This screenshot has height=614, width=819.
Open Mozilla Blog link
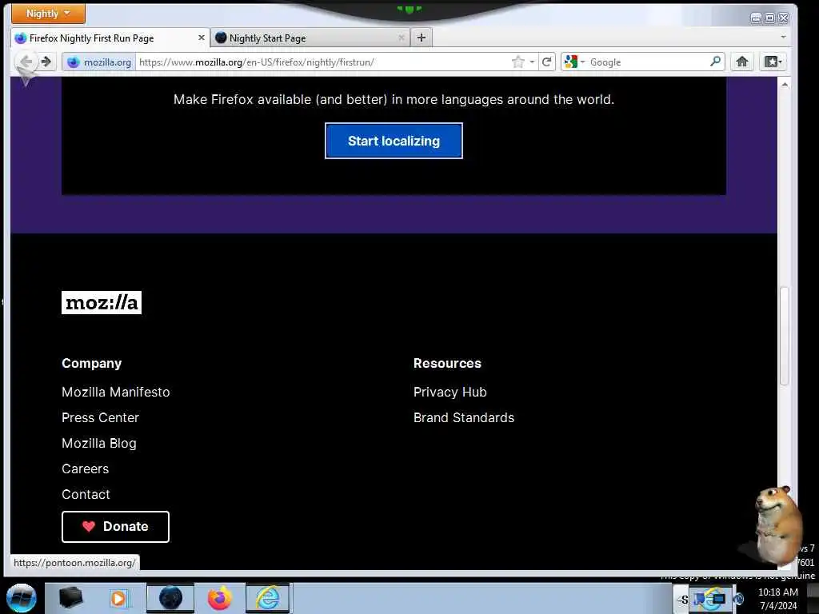99,443
